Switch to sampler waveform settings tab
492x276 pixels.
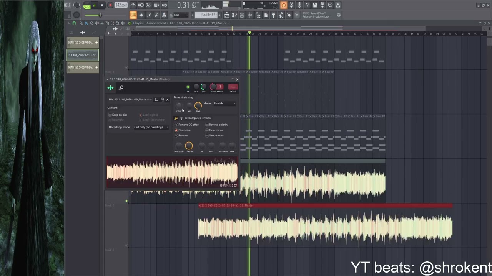click(110, 88)
